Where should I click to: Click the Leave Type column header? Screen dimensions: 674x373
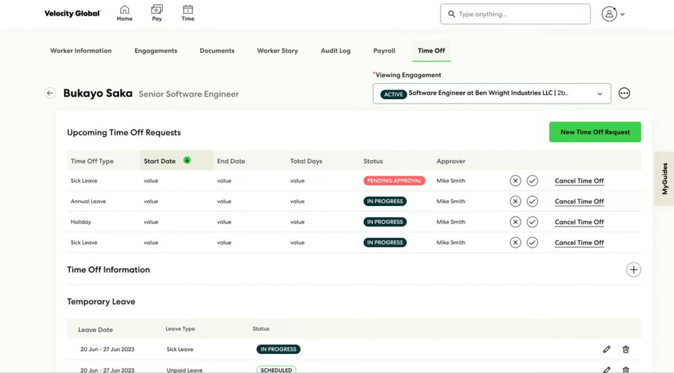180,329
